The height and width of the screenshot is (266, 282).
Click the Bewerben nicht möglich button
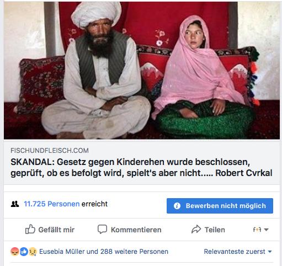(x=220, y=206)
